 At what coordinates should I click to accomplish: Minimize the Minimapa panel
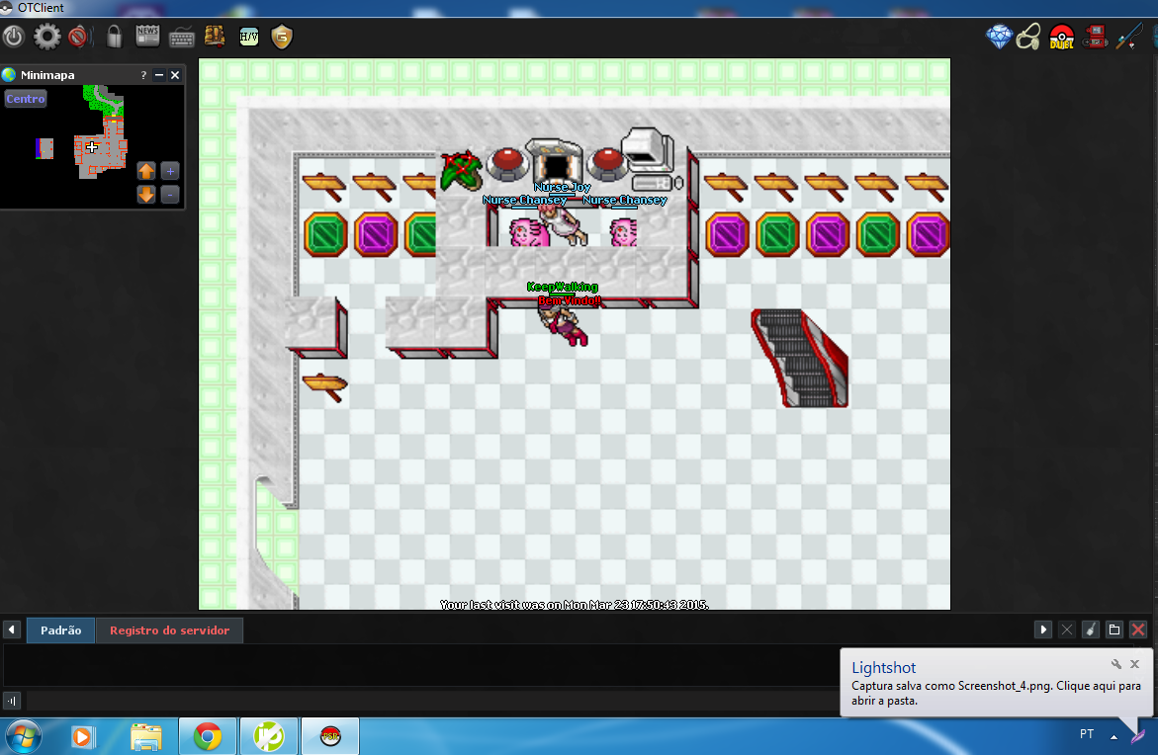[159, 75]
